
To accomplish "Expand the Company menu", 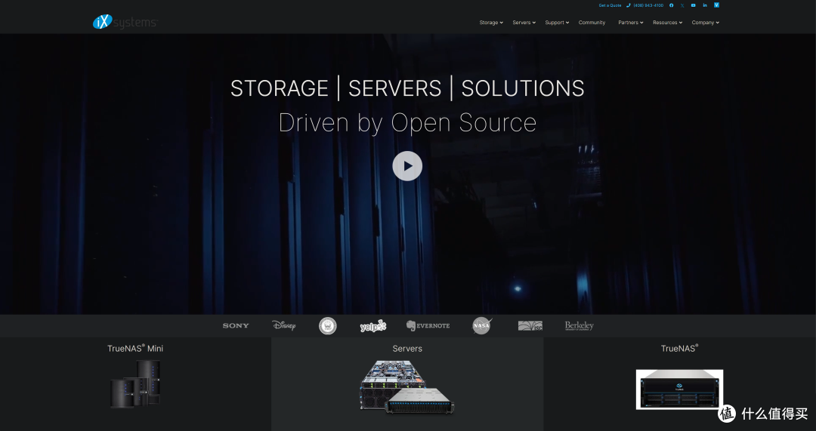I will coord(705,23).
